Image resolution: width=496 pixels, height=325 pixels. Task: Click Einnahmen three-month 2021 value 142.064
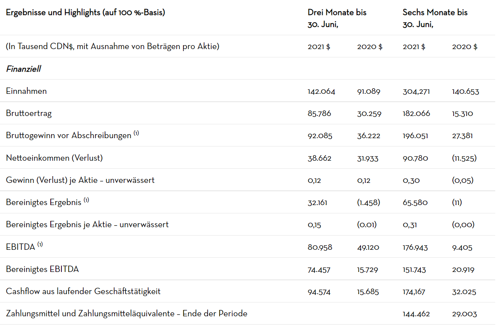[x=321, y=91]
